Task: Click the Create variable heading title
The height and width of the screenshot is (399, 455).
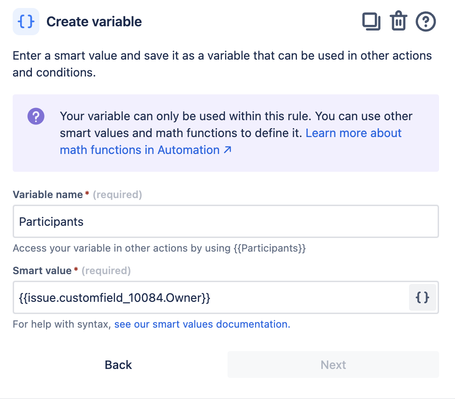Action: point(94,22)
